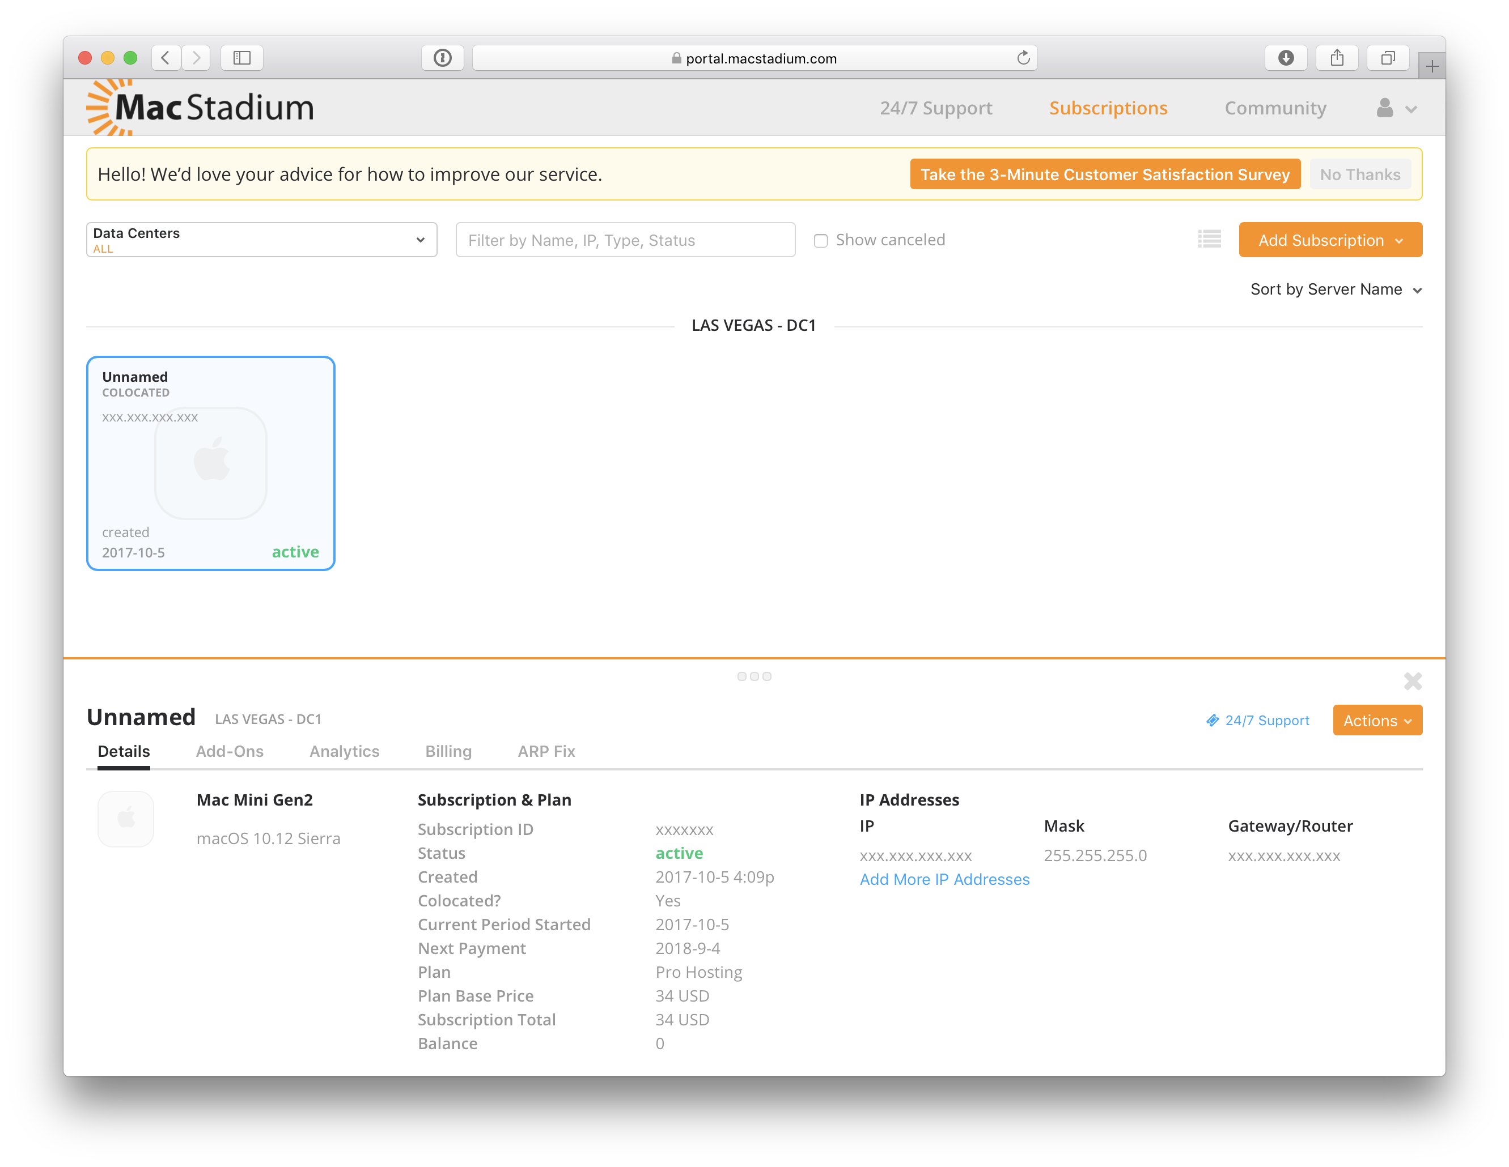Open a new tab with plus button

click(1431, 66)
